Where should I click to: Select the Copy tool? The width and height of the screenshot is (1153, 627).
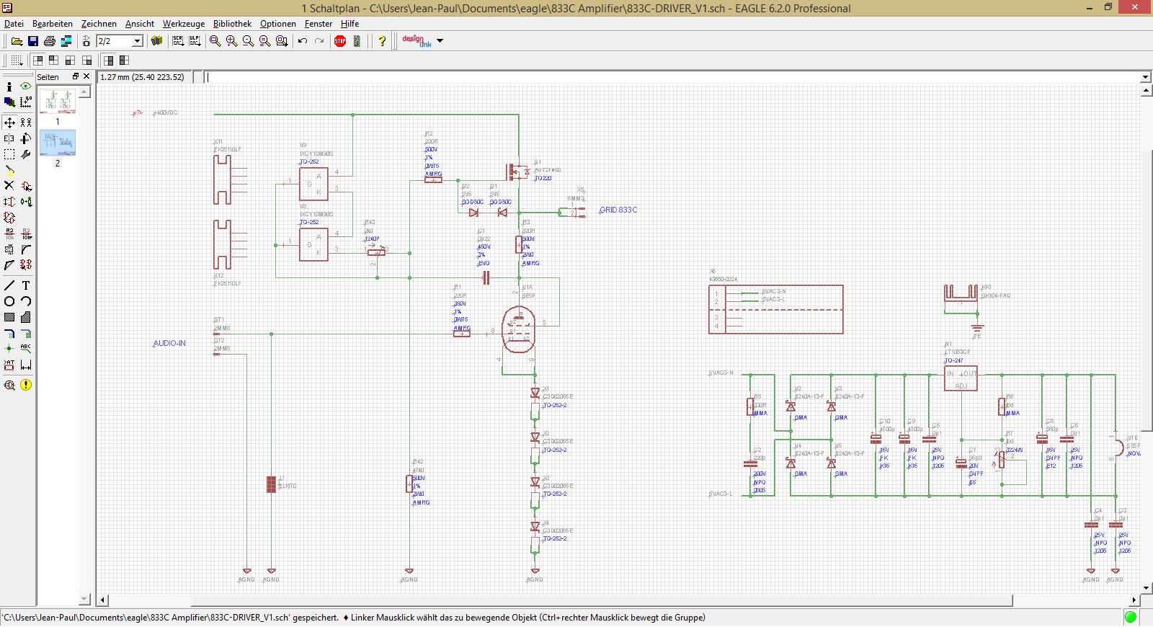26,123
